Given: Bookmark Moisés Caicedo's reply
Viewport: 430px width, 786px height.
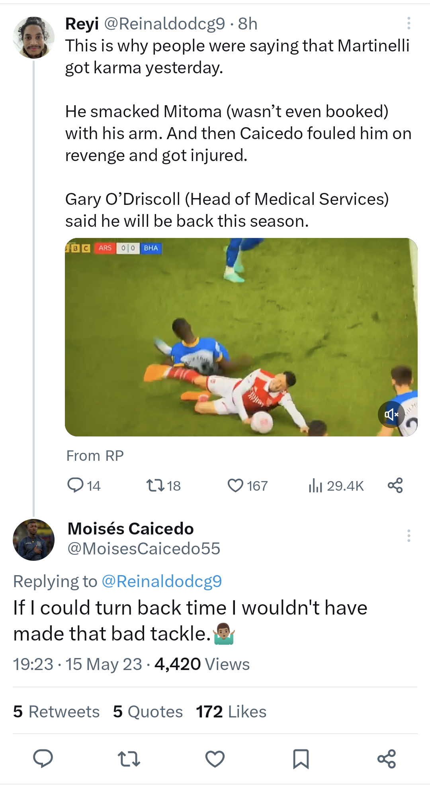Looking at the screenshot, I should [301, 759].
